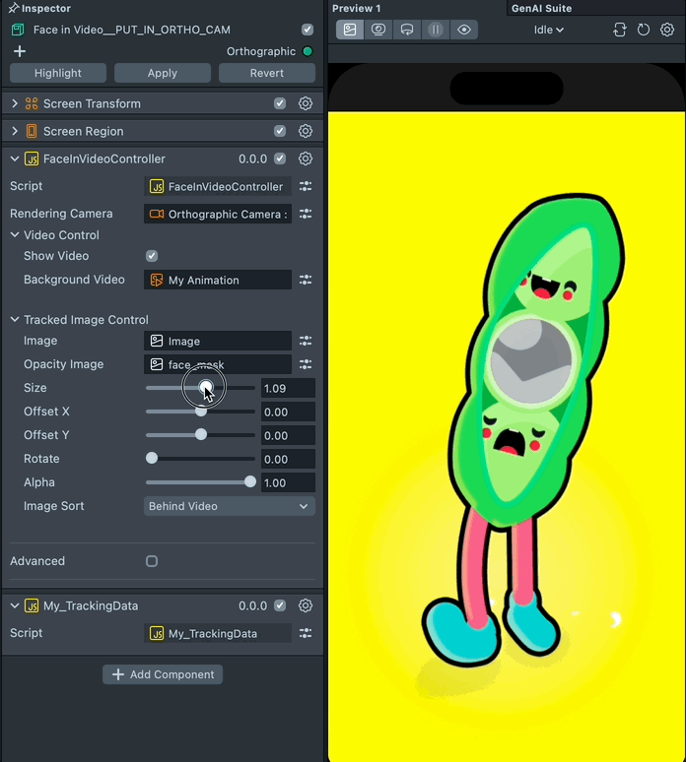Click the Background Video My Animation field
The height and width of the screenshot is (762, 686).
[218, 280]
